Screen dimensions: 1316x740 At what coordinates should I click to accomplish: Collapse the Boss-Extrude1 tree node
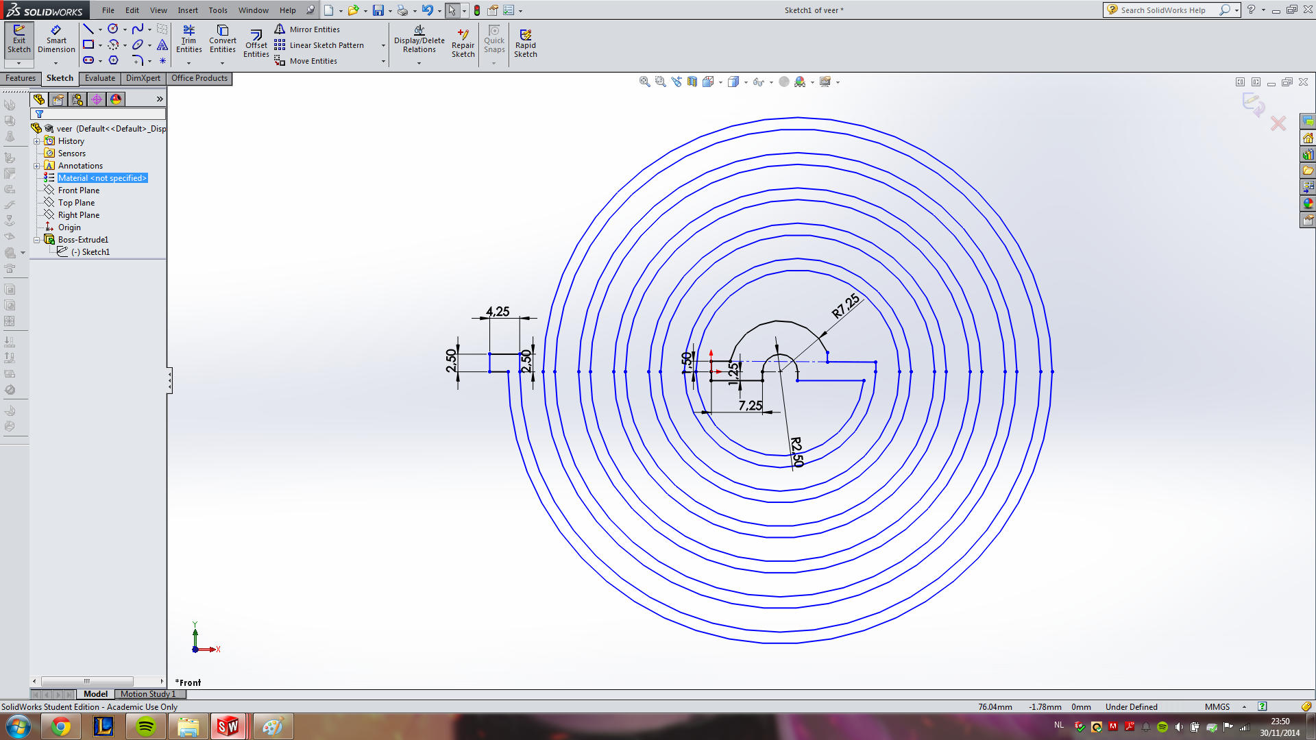[x=37, y=240]
